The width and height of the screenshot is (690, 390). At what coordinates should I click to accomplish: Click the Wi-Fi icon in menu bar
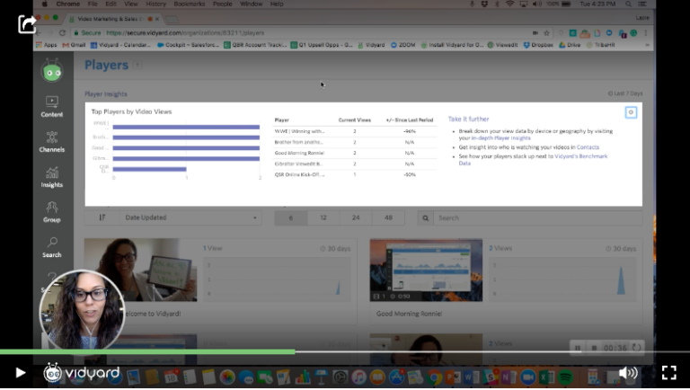coord(510,4)
